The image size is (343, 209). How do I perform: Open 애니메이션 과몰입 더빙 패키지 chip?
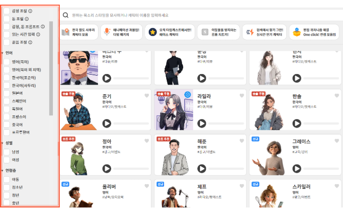click(122, 32)
